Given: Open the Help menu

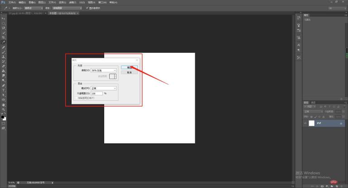Looking at the screenshot, I should pyautogui.click(x=113, y=2).
